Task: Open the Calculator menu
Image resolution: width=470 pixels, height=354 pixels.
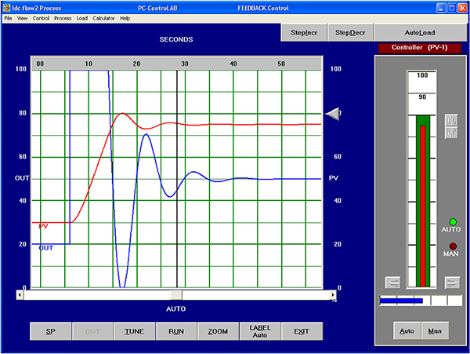Action: [x=103, y=18]
